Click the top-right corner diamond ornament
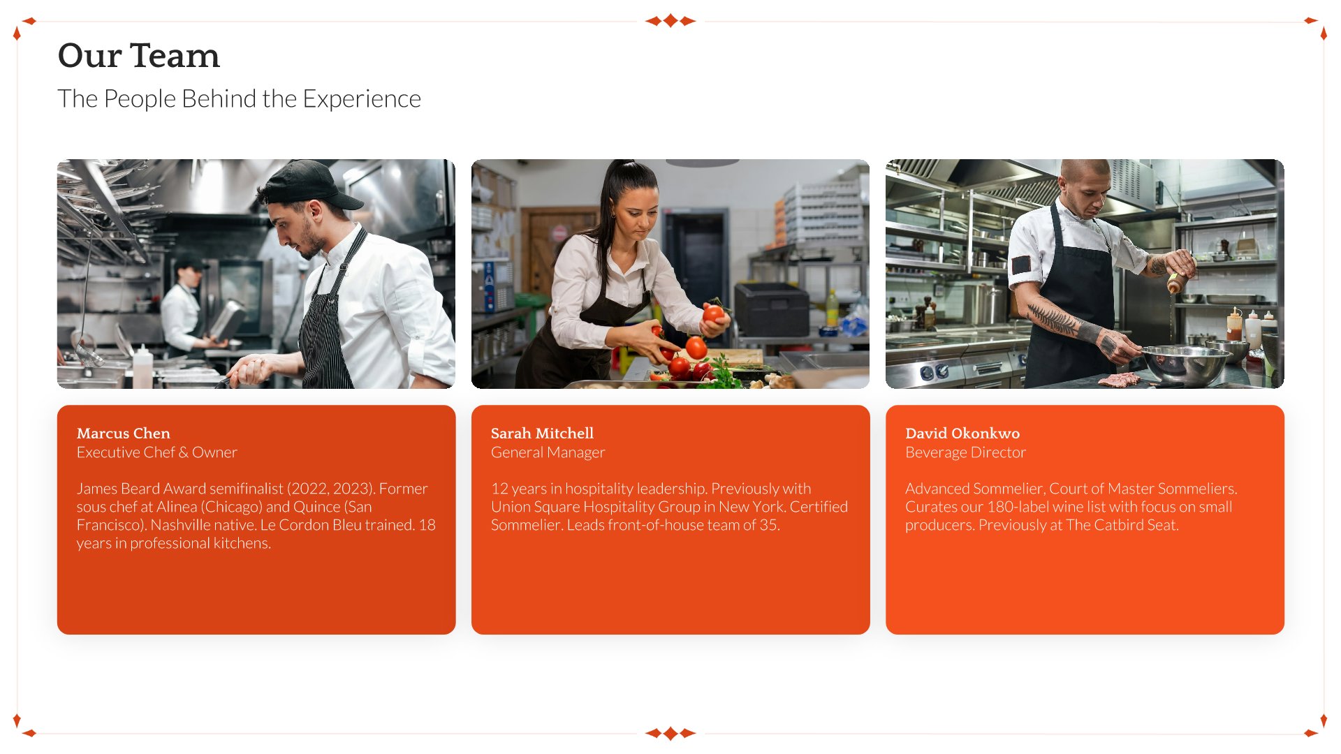 [x=1316, y=28]
